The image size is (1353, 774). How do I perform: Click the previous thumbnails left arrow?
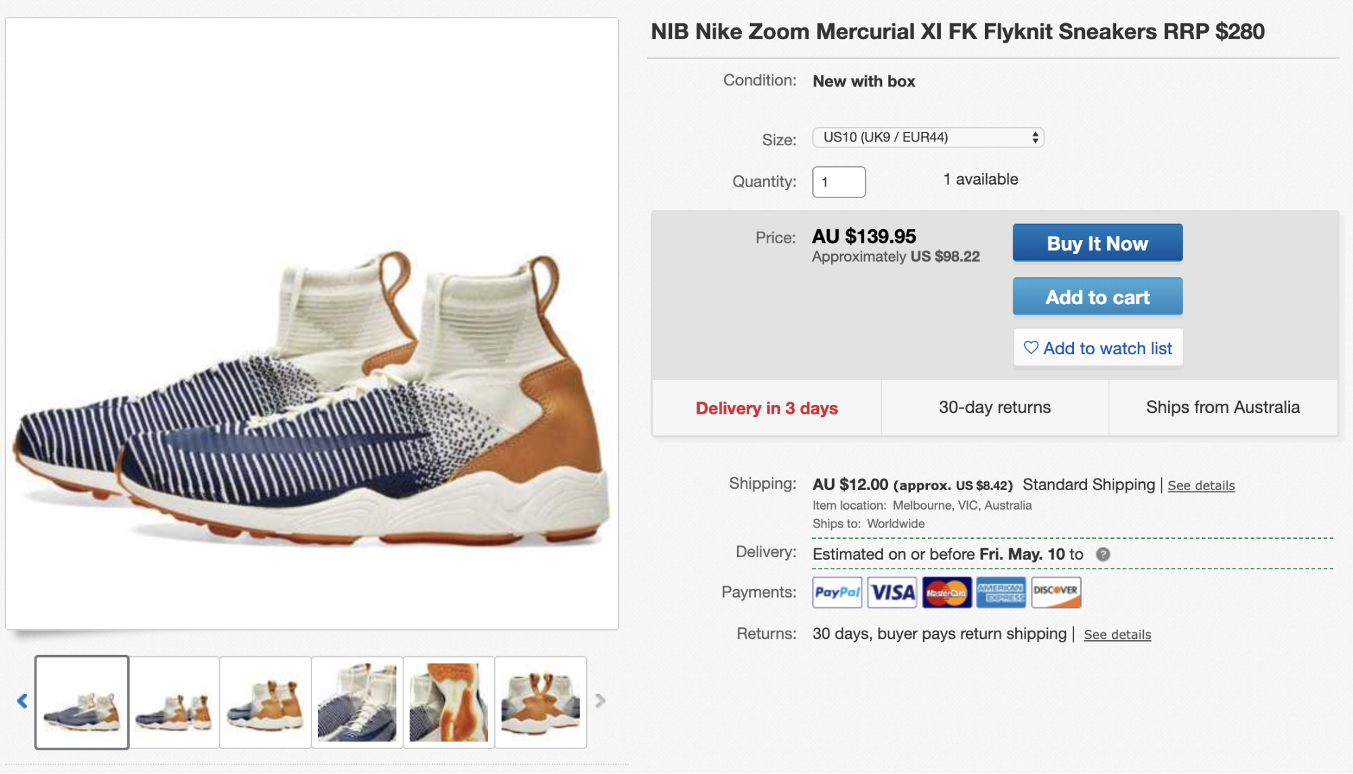tap(22, 701)
